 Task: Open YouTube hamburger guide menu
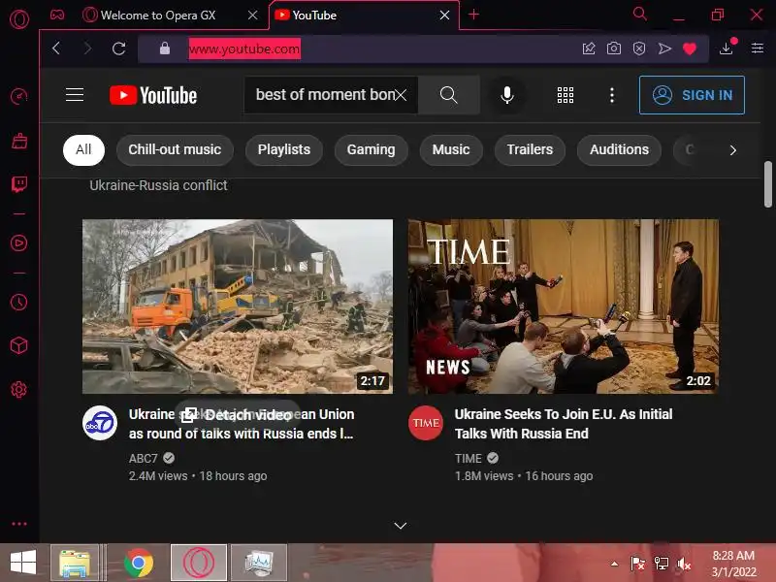click(75, 94)
